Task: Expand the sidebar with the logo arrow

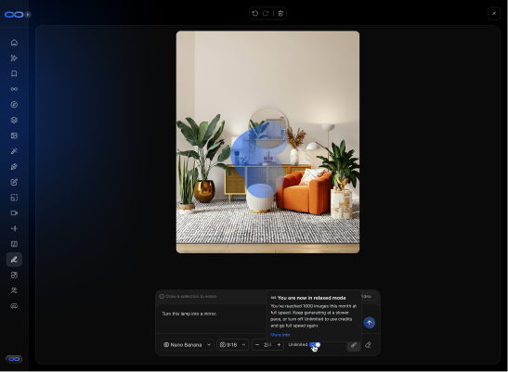Action: click(x=28, y=15)
